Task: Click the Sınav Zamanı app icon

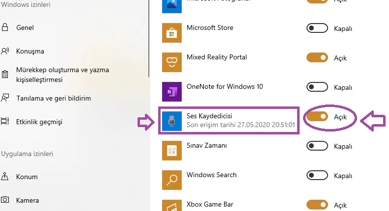Action: click(x=172, y=150)
